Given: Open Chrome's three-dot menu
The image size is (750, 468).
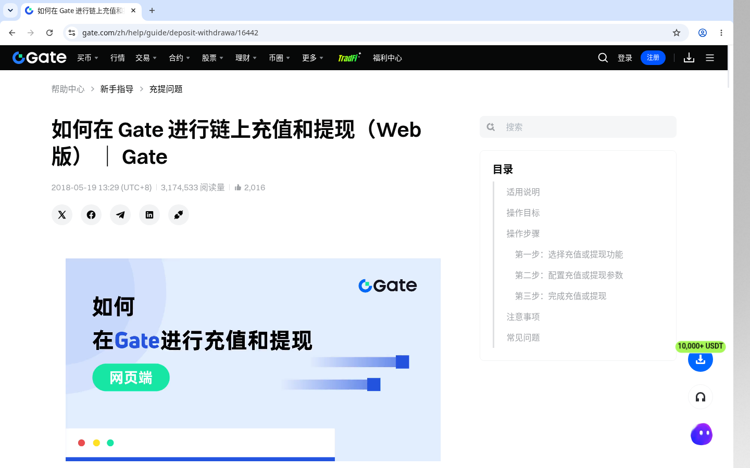Looking at the screenshot, I should [721, 33].
